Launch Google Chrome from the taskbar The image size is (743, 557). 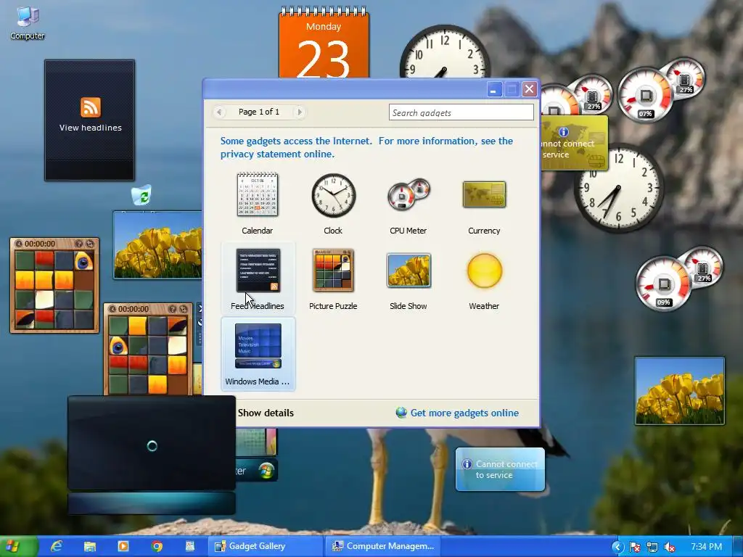click(x=157, y=547)
